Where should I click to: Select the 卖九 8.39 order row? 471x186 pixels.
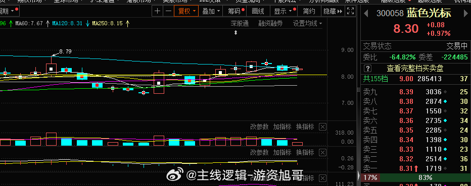tap(416, 92)
